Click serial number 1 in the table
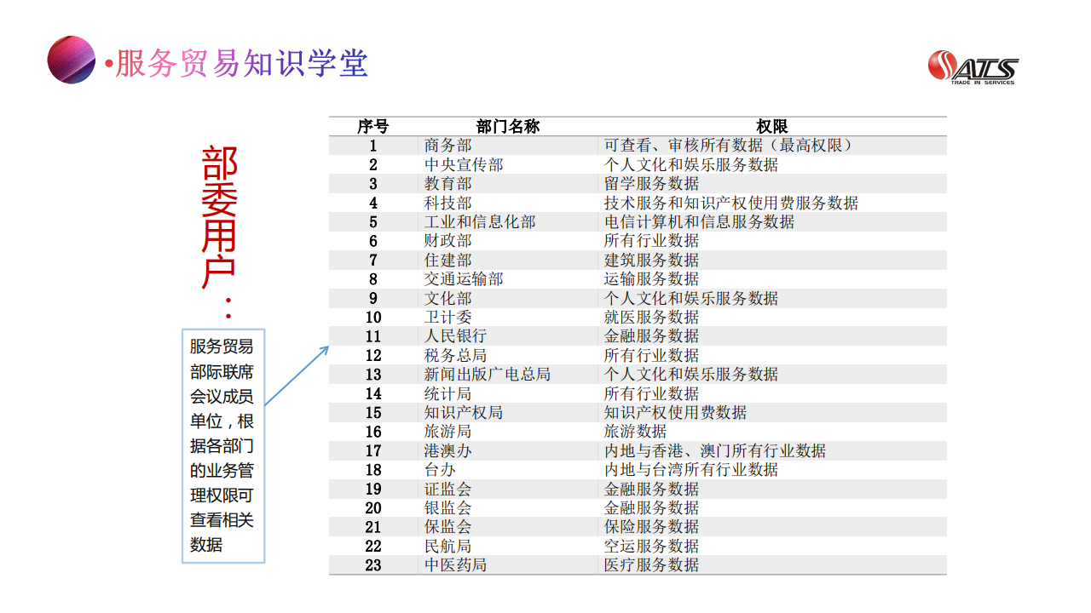 373,146
